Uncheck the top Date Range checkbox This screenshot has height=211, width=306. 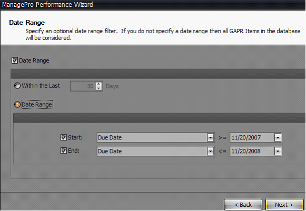tap(15, 61)
